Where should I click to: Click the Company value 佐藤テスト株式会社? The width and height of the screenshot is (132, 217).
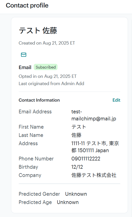pyautogui.click(x=94, y=175)
